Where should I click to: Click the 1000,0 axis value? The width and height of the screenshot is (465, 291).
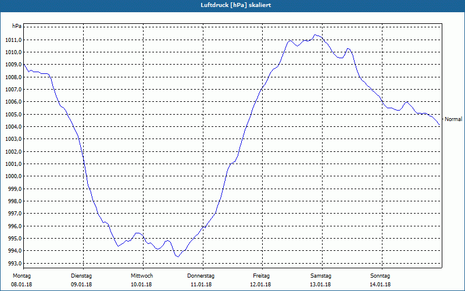click(13, 176)
